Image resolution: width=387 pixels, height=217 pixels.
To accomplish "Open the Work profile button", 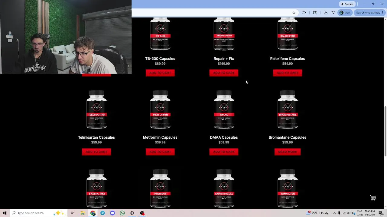I will (x=345, y=13).
